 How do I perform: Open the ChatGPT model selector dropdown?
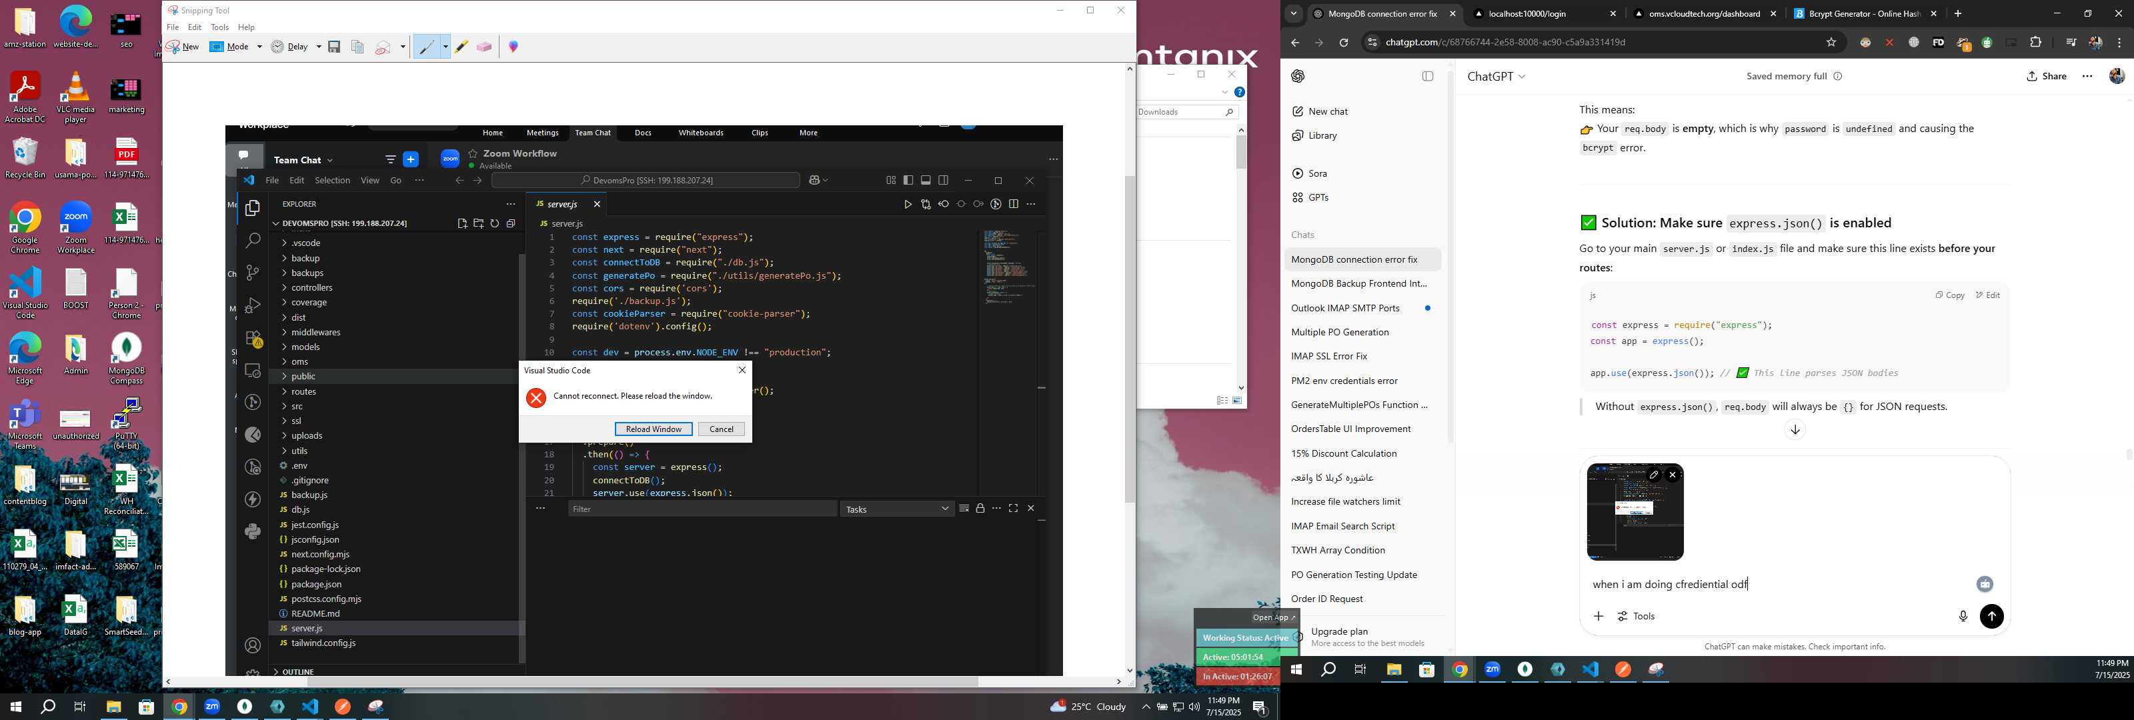point(1496,76)
